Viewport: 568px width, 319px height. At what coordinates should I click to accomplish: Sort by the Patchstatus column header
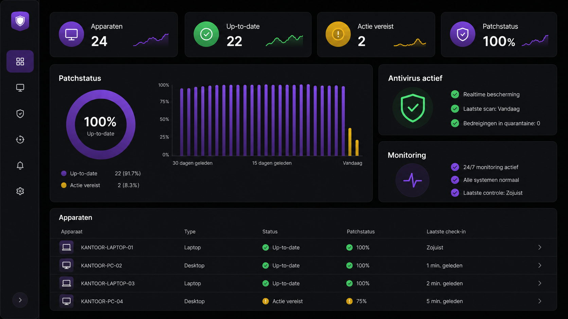point(360,232)
